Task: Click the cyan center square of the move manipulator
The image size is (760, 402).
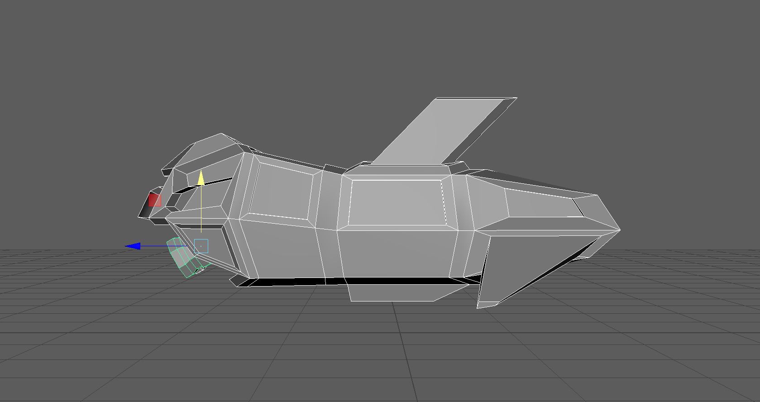Action: point(201,246)
